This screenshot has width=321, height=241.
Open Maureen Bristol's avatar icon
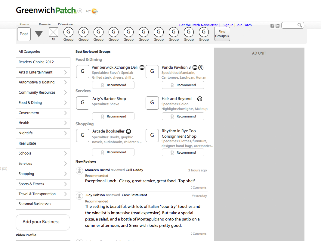79,171
